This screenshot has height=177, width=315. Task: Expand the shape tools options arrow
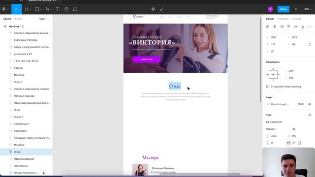[41, 9]
